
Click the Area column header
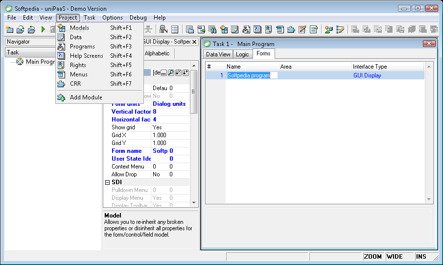click(x=315, y=67)
